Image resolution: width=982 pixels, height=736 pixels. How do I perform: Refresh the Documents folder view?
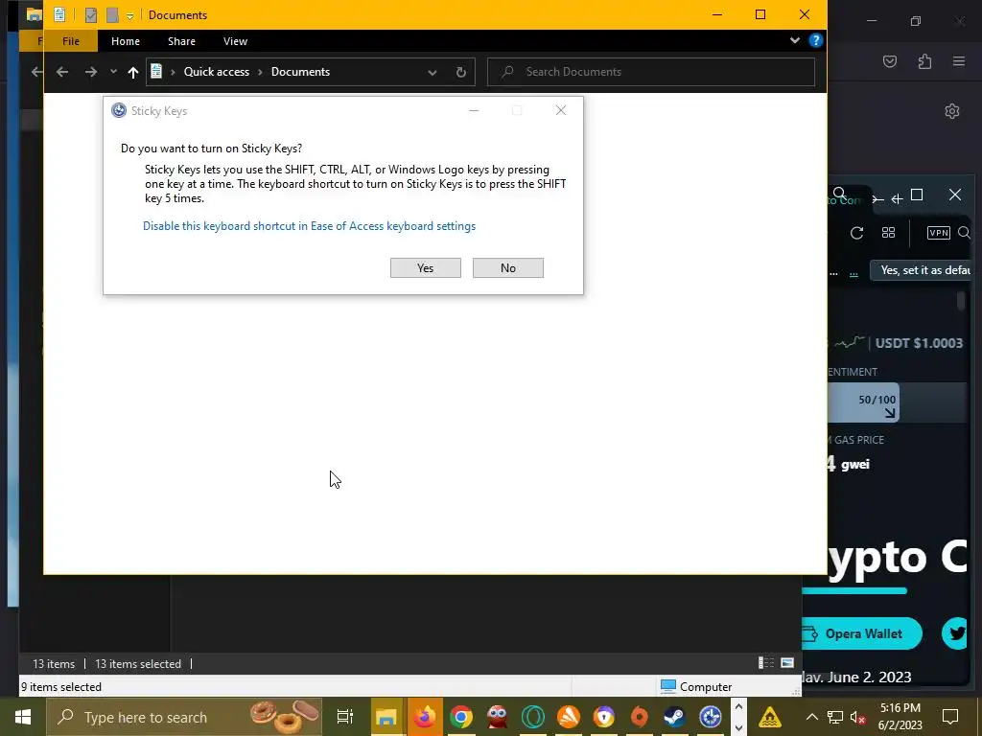click(461, 72)
